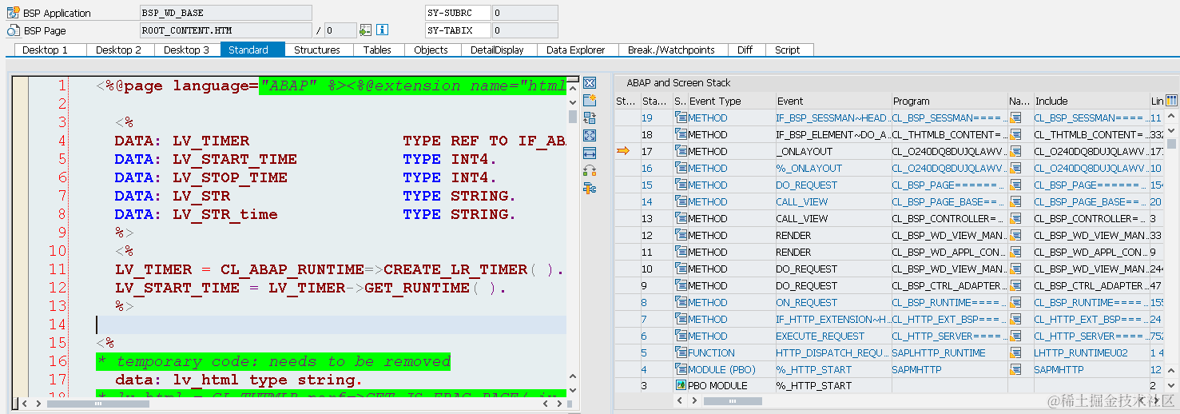This screenshot has width=1180, height=414.
Task: Click the MODULE (PBO) icon in row 4
Action: (x=681, y=369)
